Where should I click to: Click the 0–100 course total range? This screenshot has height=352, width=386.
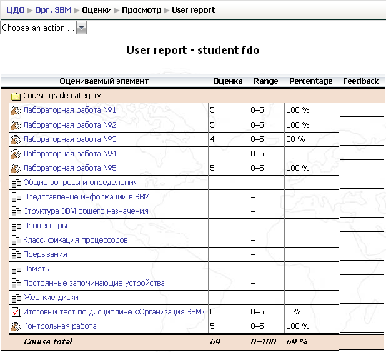(x=264, y=341)
